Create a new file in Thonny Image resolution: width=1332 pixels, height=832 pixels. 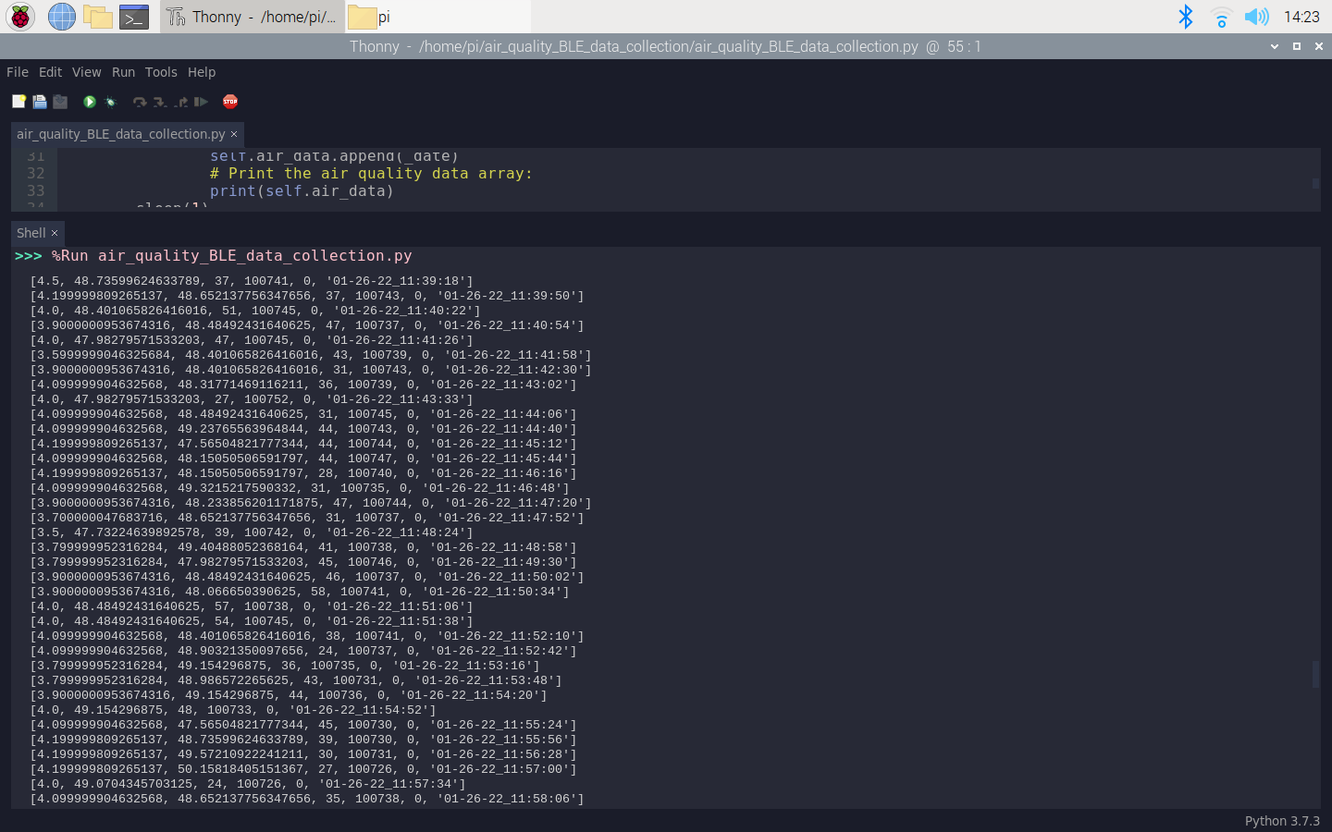point(18,102)
